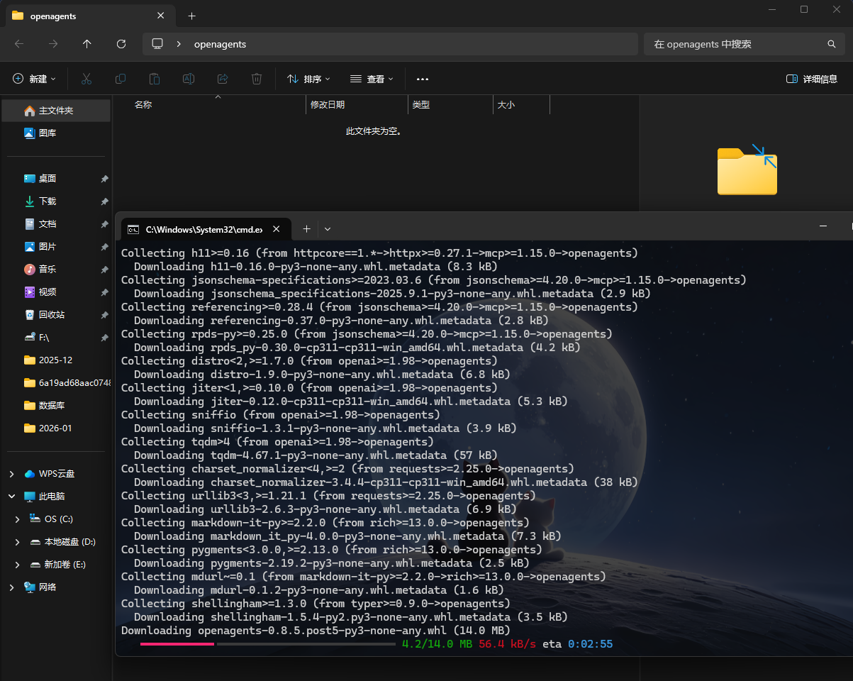Expand the WPS云盘 tree node

coord(11,474)
